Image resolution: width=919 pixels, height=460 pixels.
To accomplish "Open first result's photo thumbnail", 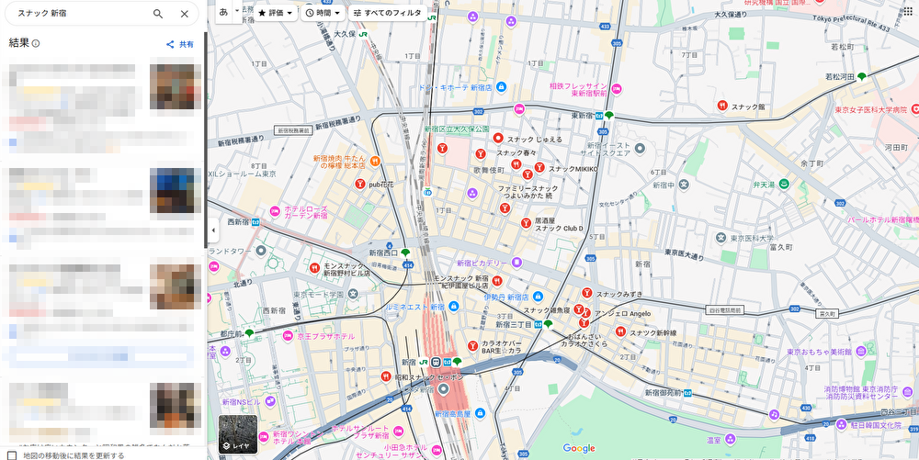I will 176,86.
